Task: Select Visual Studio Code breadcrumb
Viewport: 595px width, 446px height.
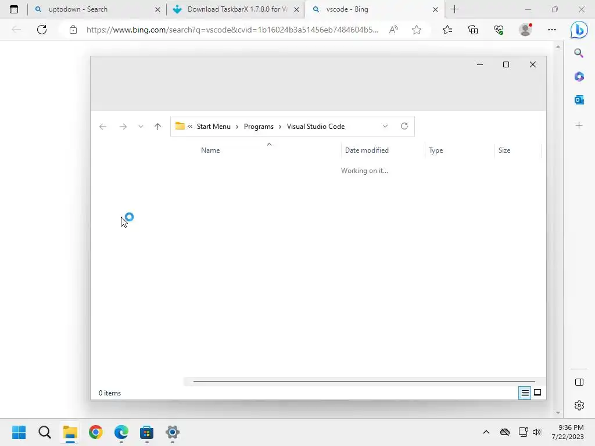Action: (316, 127)
